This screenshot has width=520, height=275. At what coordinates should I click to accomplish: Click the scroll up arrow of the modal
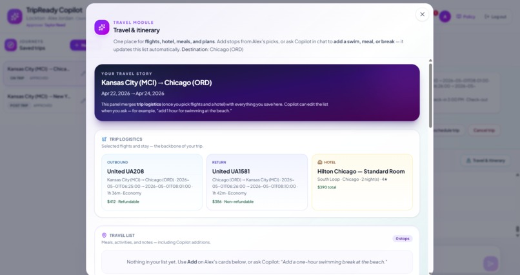coord(430,61)
